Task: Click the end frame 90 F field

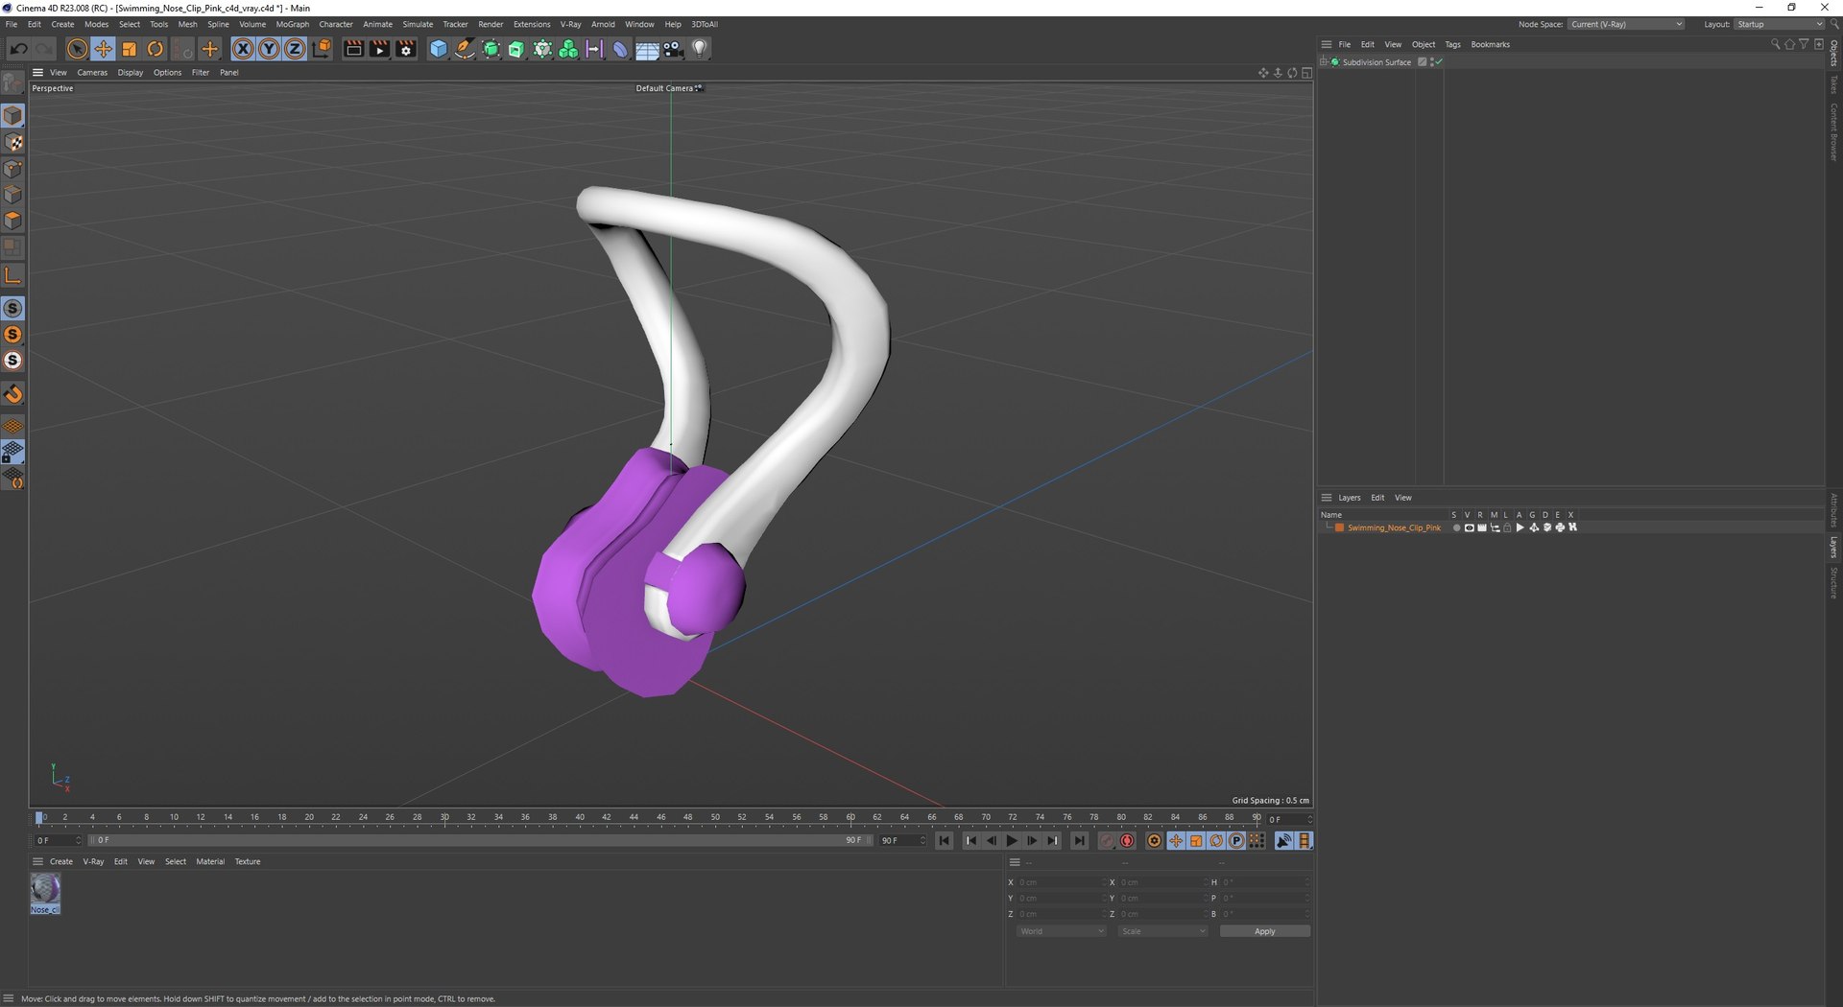Action: click(x=903, y=840)
